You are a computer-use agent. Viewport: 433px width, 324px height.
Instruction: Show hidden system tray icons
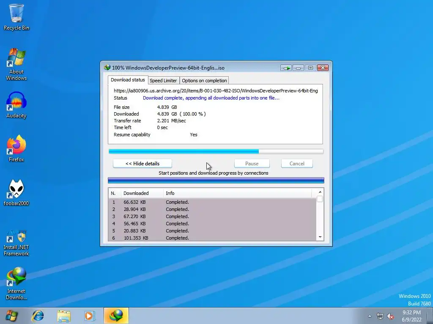[370, 316]
